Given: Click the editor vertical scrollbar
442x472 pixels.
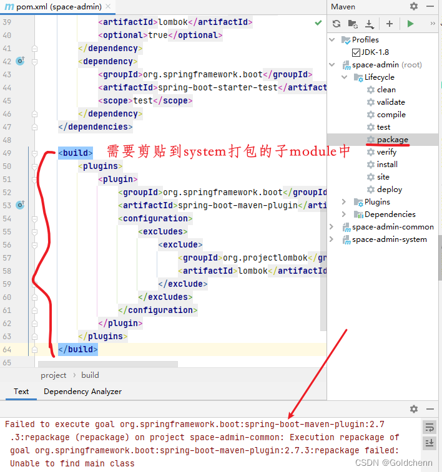Looking at the screenshot, I should coord(323,269).
